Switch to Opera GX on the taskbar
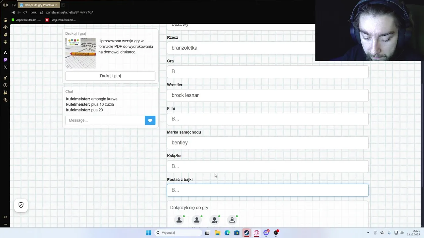This screenshot has height=238, width=424. [x=256, y=233]
